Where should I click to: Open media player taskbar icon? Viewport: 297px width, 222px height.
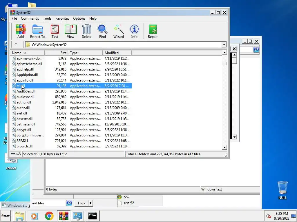point(35,216)
